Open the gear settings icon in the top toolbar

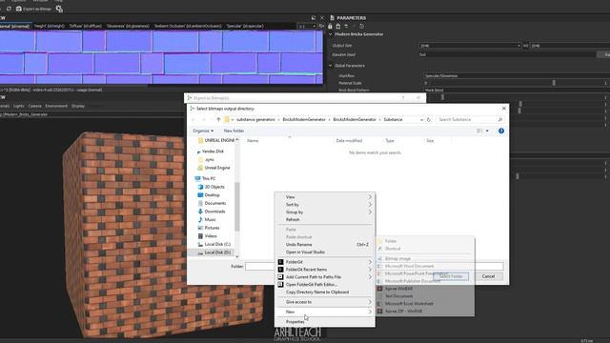click(59, 9)
